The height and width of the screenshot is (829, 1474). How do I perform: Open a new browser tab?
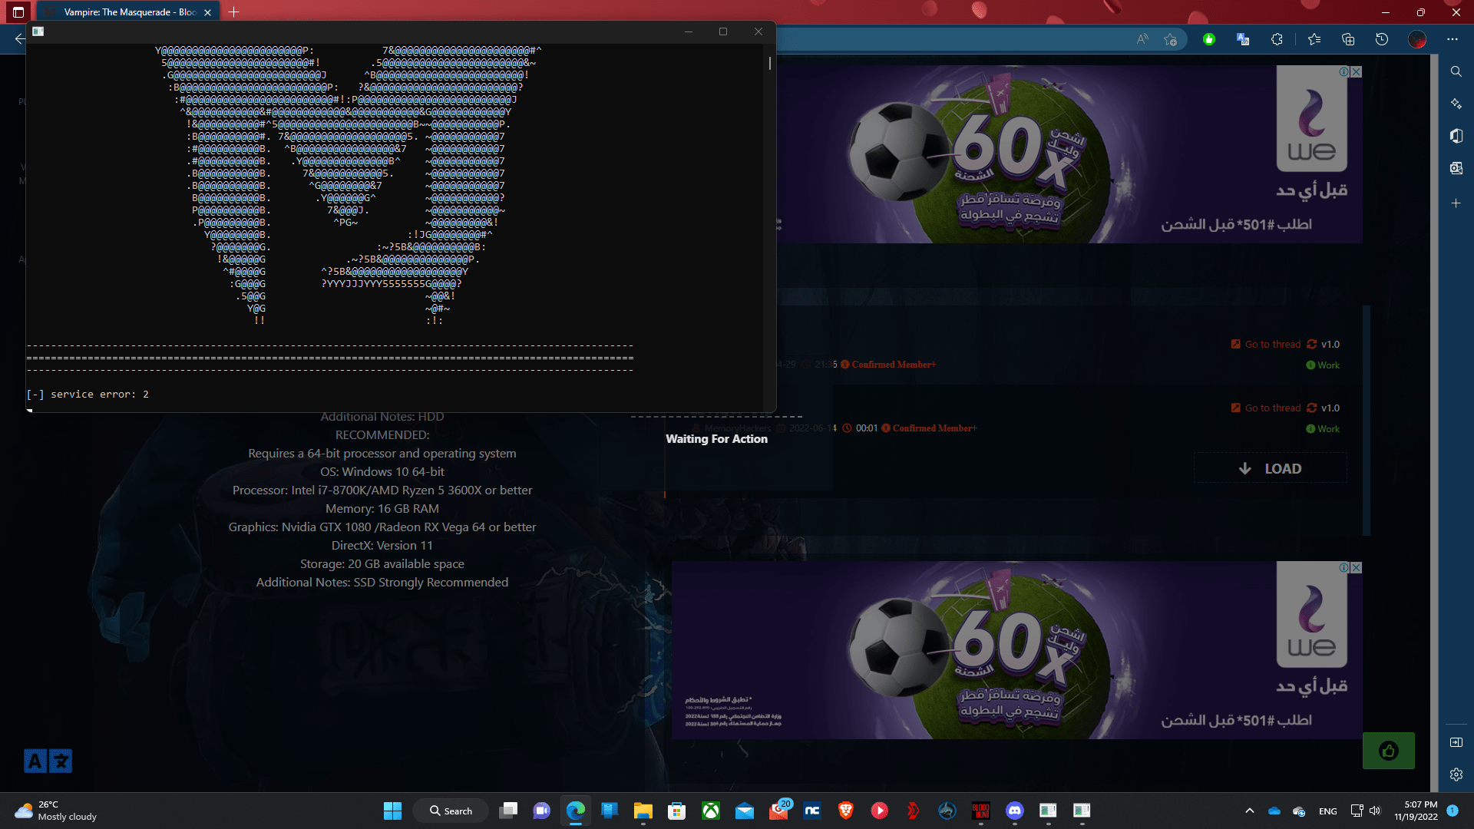point(234,12)
